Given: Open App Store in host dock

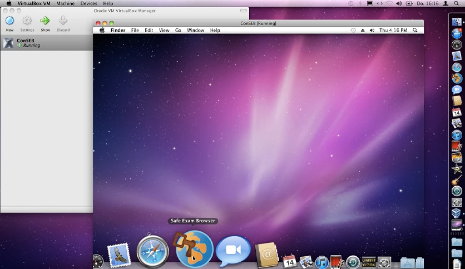Looking at the screenshot, I should click(x=457, y=33).
